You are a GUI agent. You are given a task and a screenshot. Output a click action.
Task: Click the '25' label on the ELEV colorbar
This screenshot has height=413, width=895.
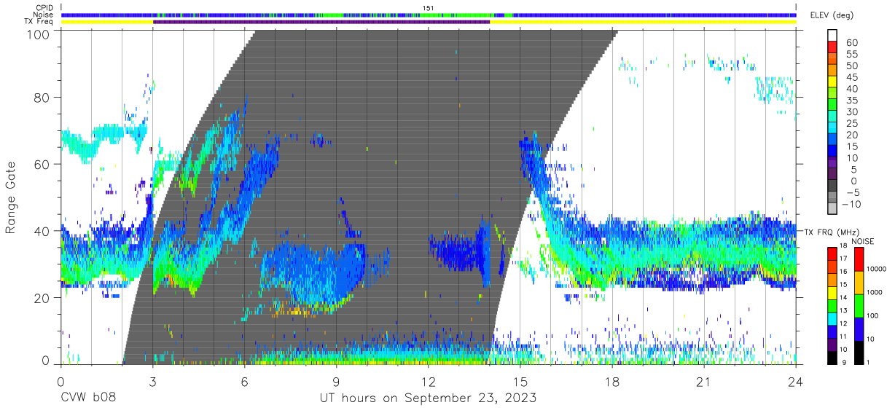[851, 123]
